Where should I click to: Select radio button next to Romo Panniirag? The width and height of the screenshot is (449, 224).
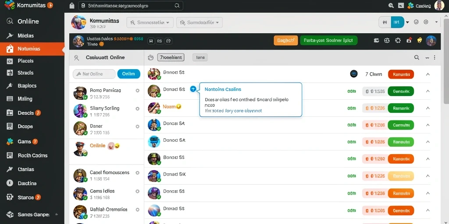pyautogui.click(x=137, y=91)
